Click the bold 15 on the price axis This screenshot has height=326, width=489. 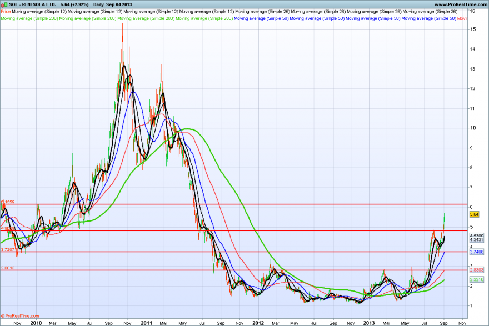pos(473,29)
